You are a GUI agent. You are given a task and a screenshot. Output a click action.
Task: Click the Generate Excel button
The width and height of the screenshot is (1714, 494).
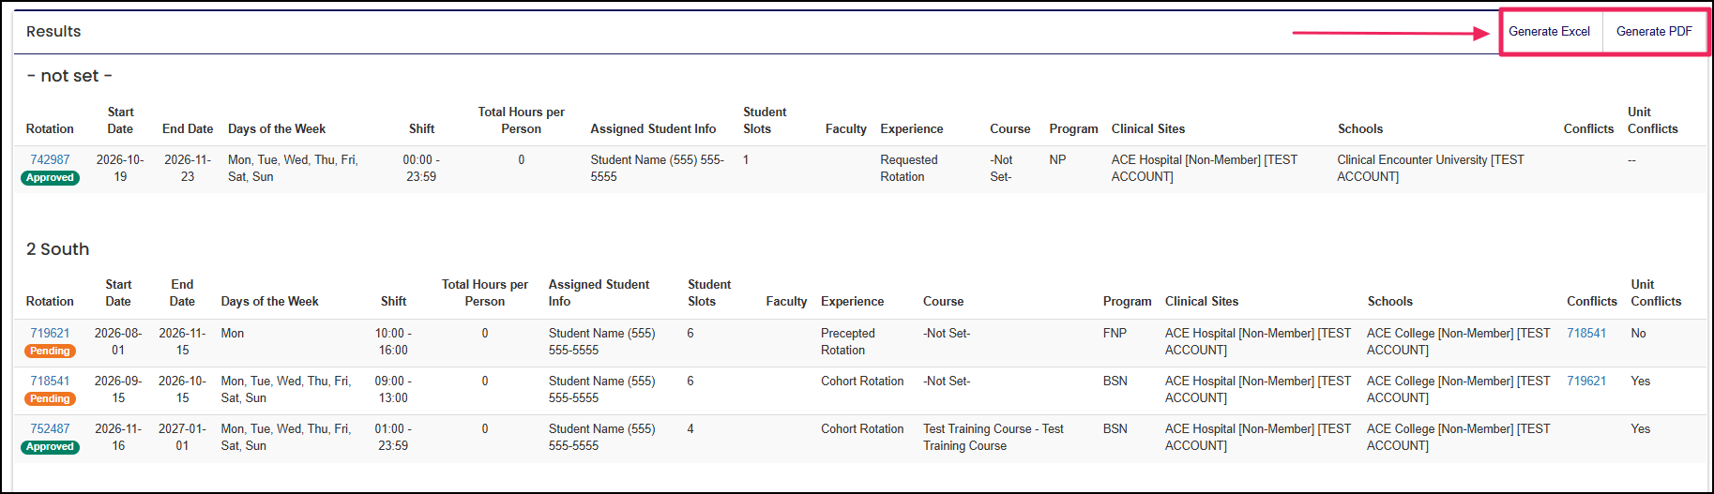(1549, 32)
